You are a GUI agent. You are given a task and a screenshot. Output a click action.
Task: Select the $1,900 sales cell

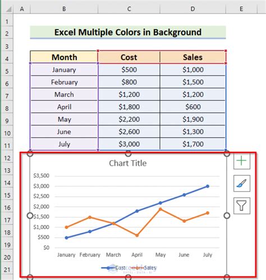point(193,119)
